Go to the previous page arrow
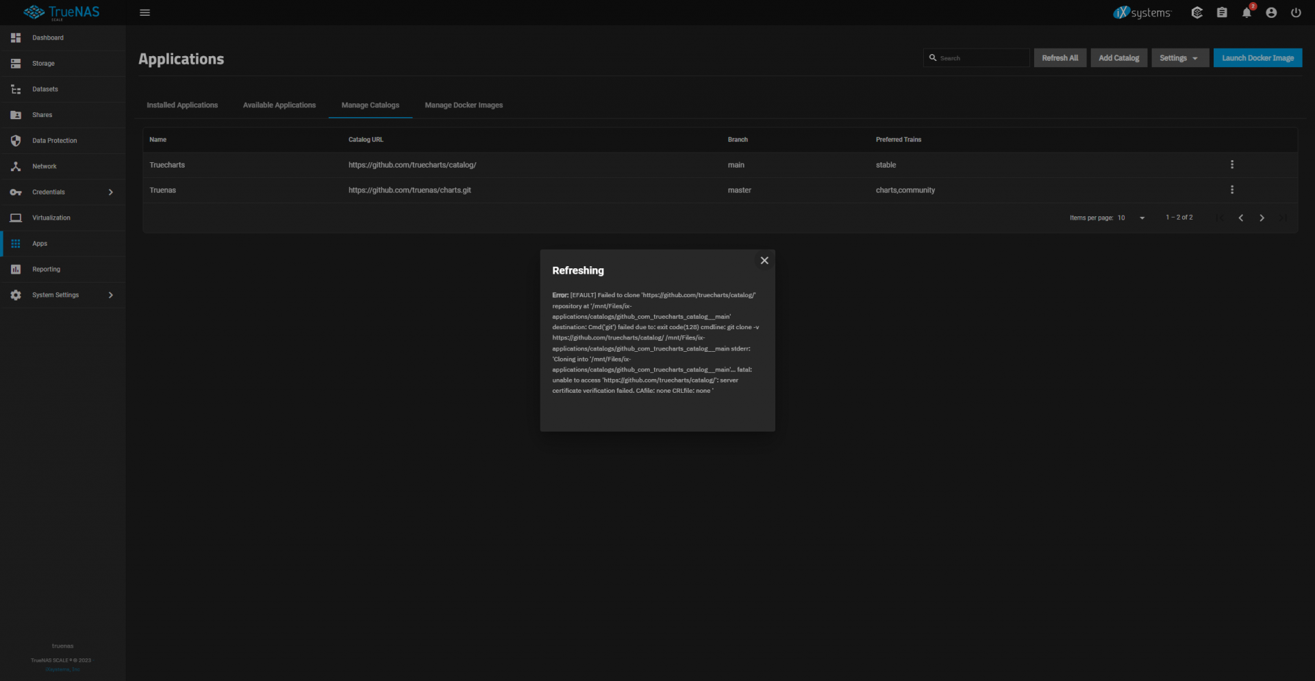This screenshot has height=681, width=1315. click(x=1240, y=218)
